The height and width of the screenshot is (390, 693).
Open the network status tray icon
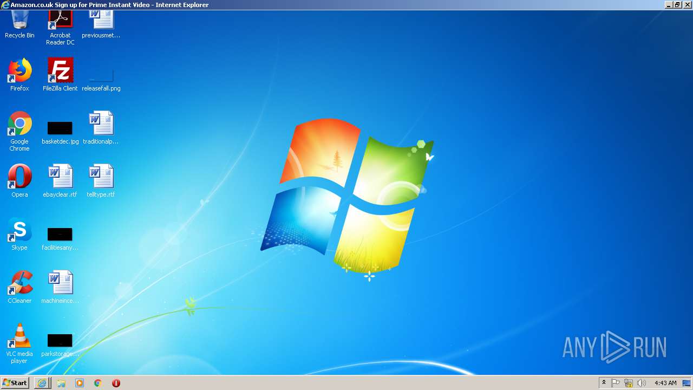(x=629, y=383)
